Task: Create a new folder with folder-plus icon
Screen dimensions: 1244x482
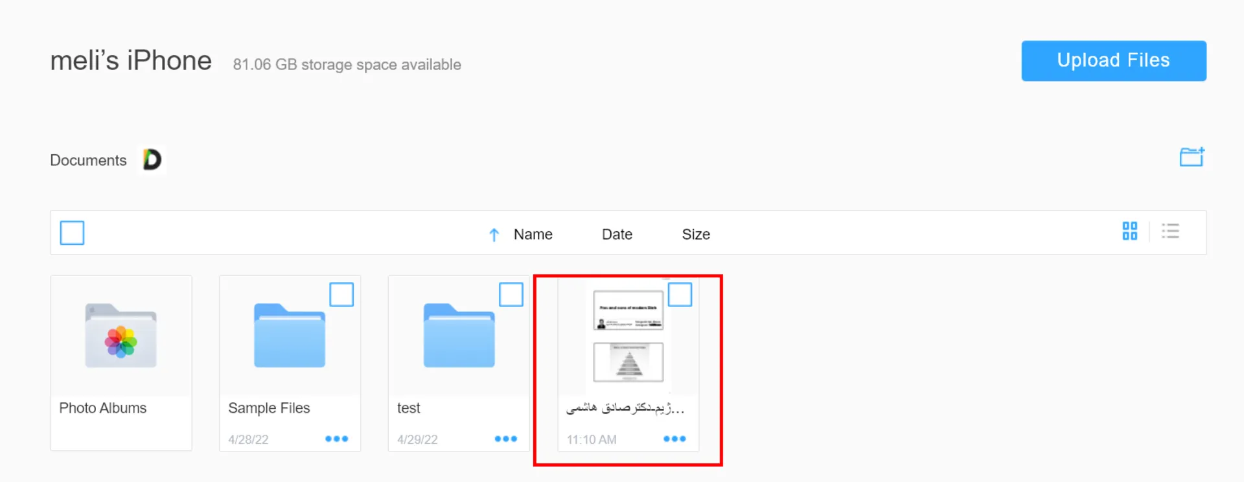Action: click(1192, 157)
